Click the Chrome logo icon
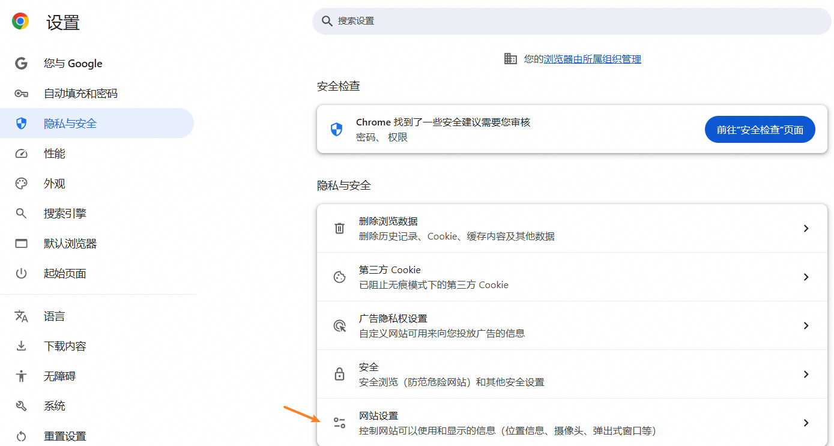The width and height of the screenshot is (834, 446). click(20, 22)
